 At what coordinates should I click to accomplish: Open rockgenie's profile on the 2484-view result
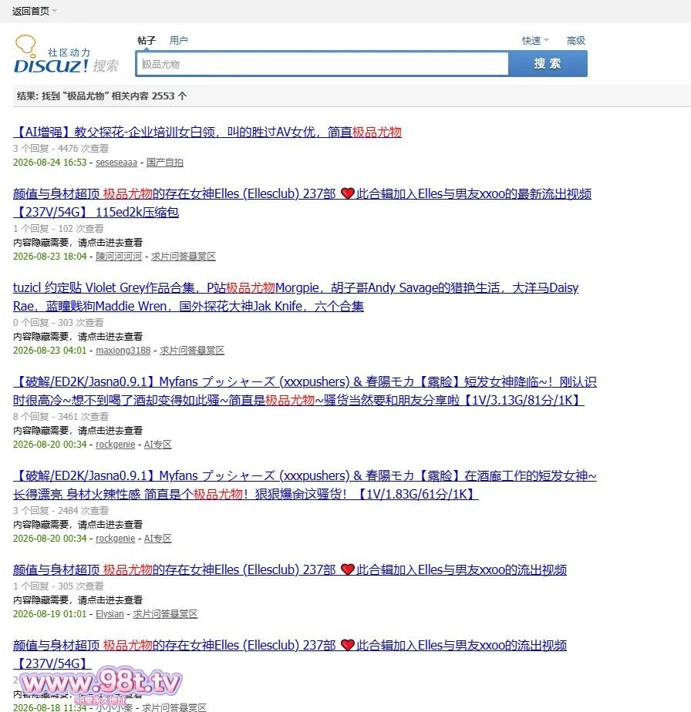click(x=116, y=539)
